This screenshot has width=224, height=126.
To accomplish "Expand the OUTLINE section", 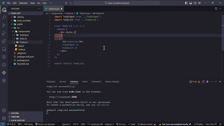I will coord(26,113).
